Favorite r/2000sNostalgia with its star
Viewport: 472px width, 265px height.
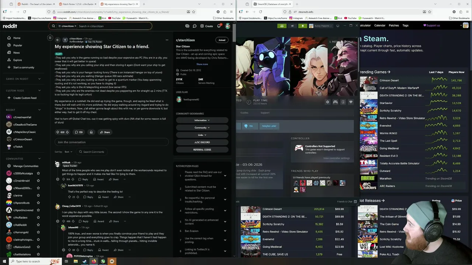(x=38, y=173)
